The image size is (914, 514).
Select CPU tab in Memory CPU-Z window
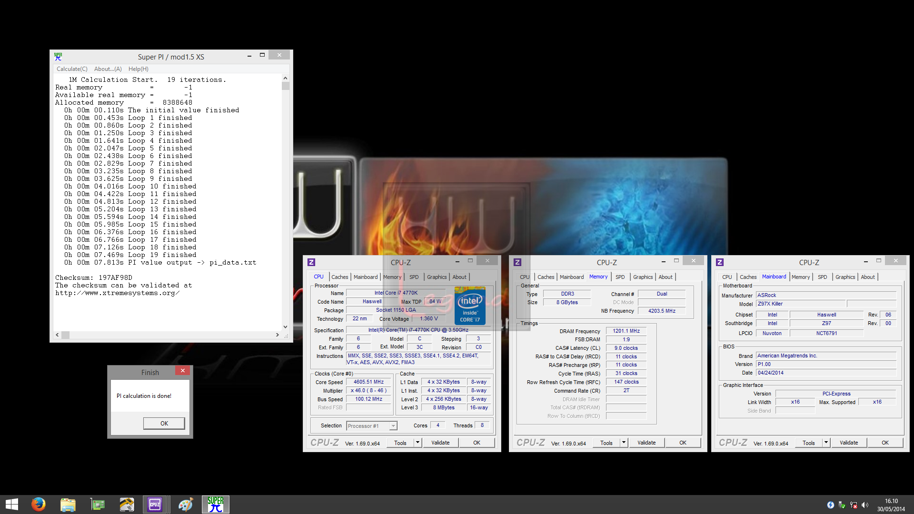(525, 277)
